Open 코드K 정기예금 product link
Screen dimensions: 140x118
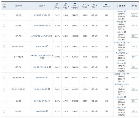[x=40, y=46]
